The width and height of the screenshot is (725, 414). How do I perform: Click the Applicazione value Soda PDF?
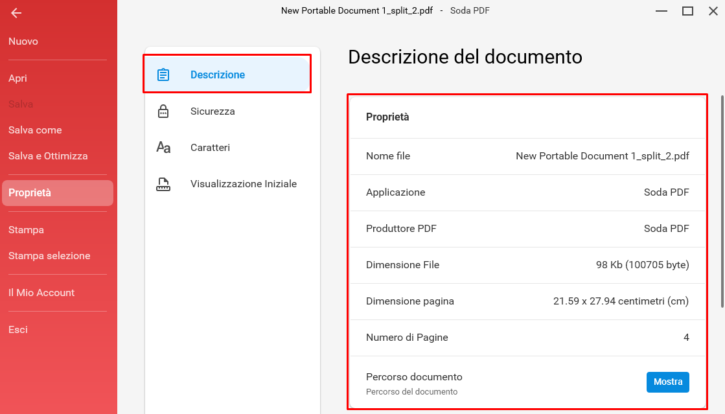pos(666,192)
